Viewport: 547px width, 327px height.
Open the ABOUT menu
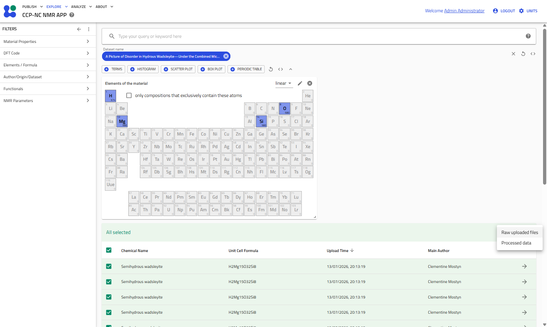click(x=104, y=6)
